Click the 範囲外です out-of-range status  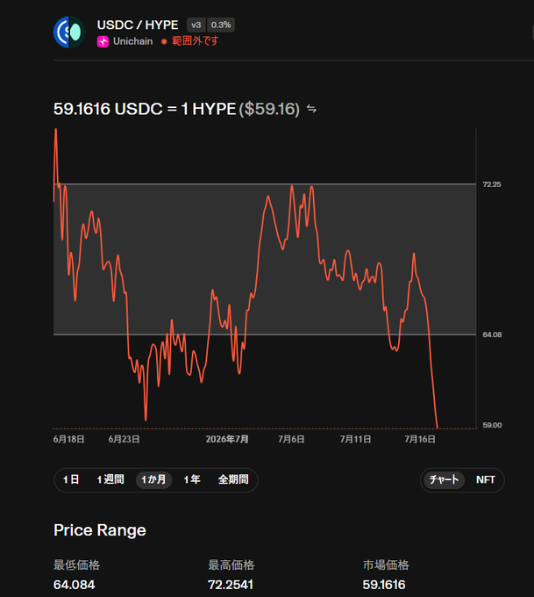[x=196, y=41]
